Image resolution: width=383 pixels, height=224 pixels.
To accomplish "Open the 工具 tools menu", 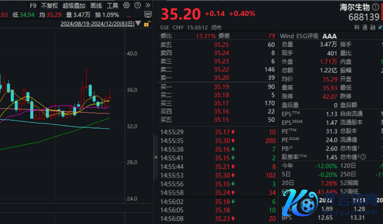I will point(112,5).
